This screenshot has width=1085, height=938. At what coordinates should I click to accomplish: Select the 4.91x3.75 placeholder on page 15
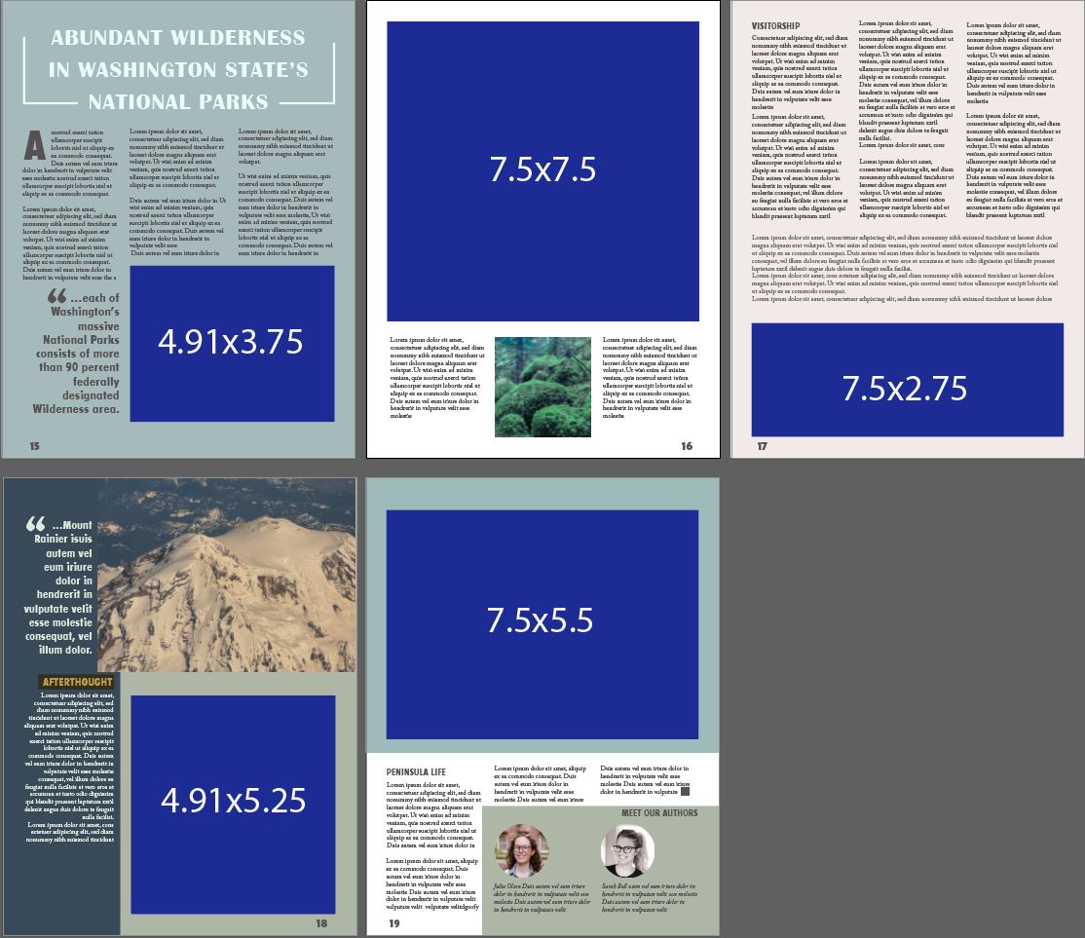click(x=231, y=342)
